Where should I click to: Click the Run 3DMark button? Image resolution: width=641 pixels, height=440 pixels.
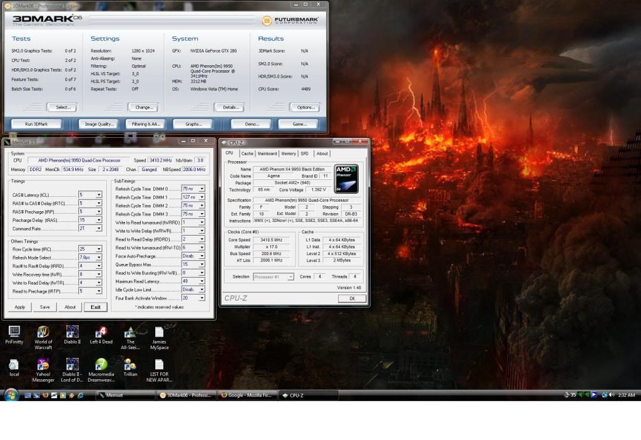tap(36, 124)
